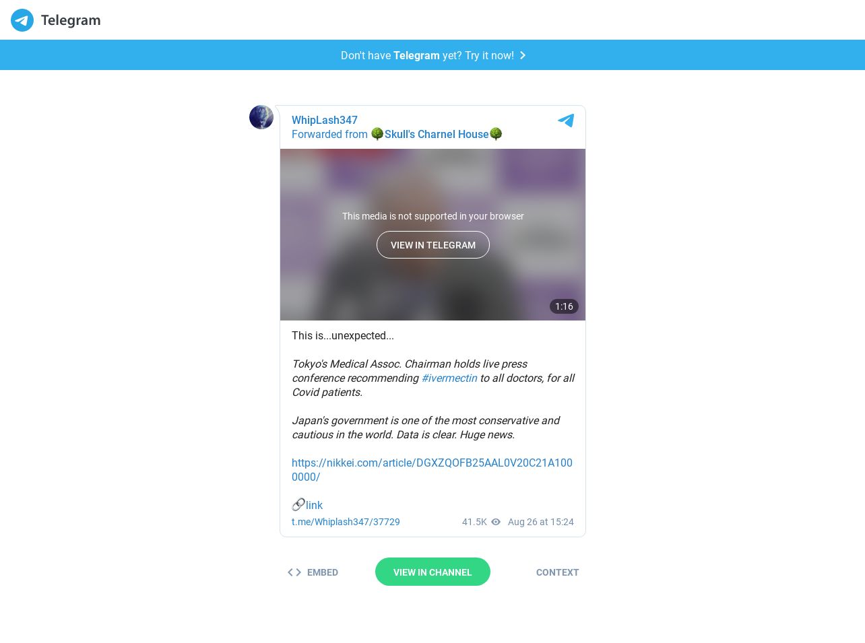
Task: Click the green View in Channel button
Action: coord(433,572)
